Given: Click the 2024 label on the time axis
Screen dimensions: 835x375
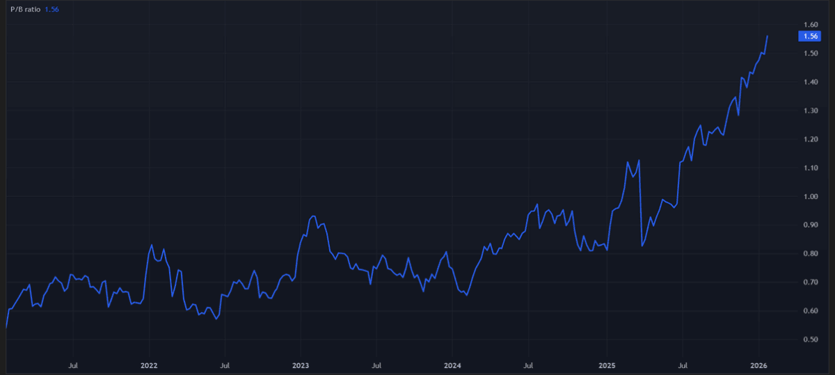Looking at the screenshot, I should coord(452,365).
